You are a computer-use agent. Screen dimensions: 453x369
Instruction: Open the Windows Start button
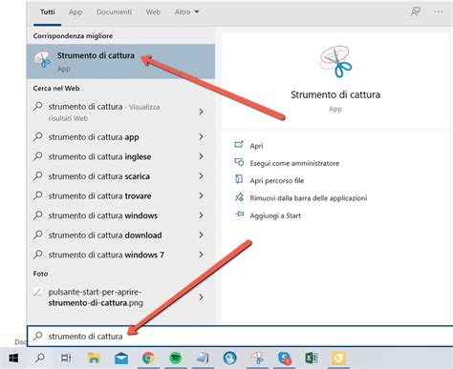click(13, 359)
